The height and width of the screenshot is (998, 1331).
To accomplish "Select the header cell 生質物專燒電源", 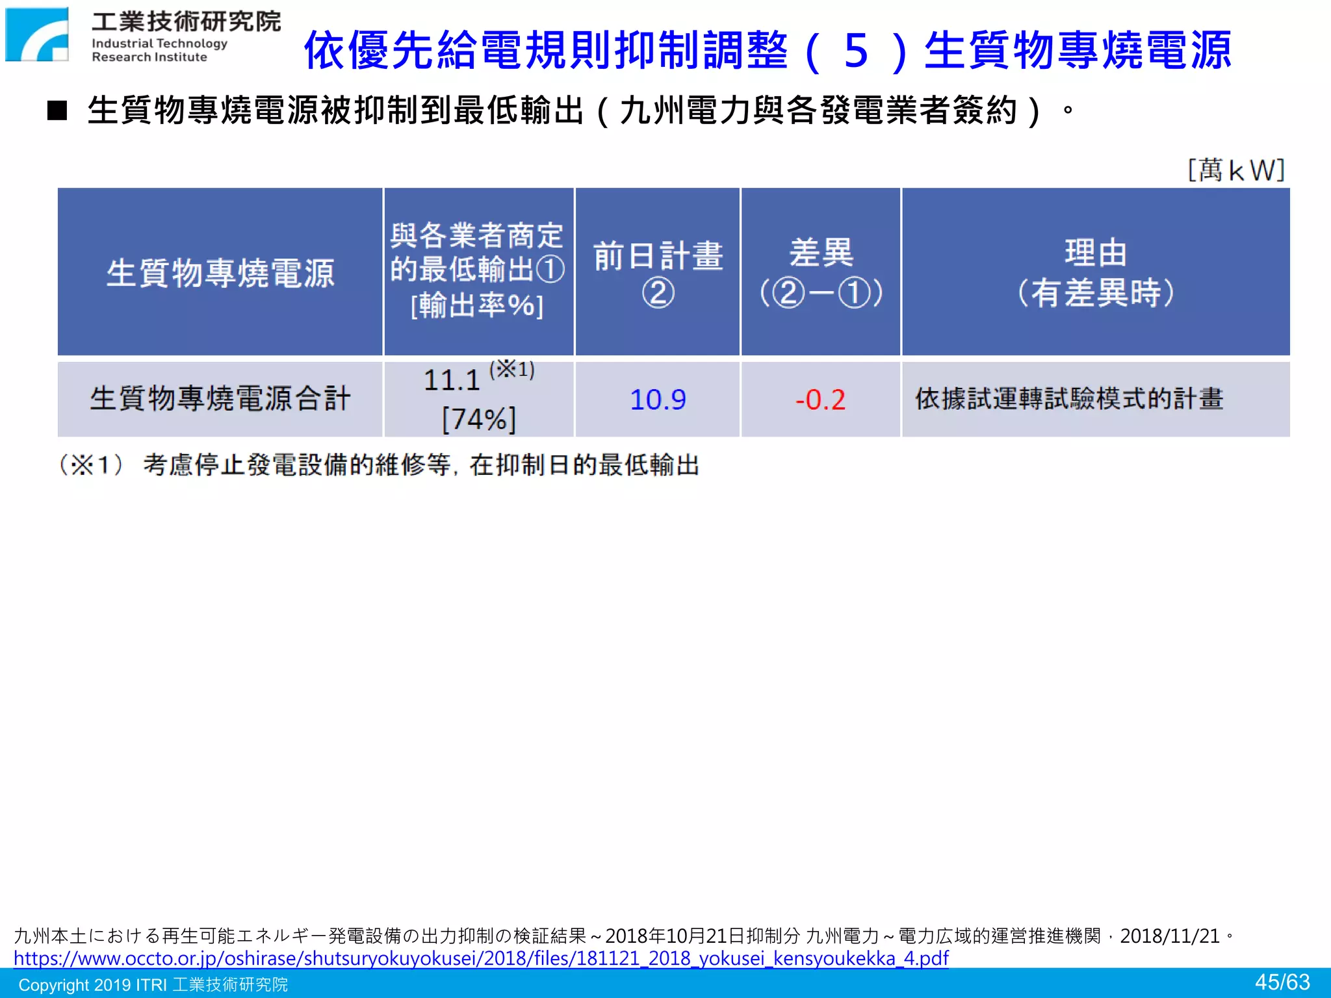I will pos(220,272).
